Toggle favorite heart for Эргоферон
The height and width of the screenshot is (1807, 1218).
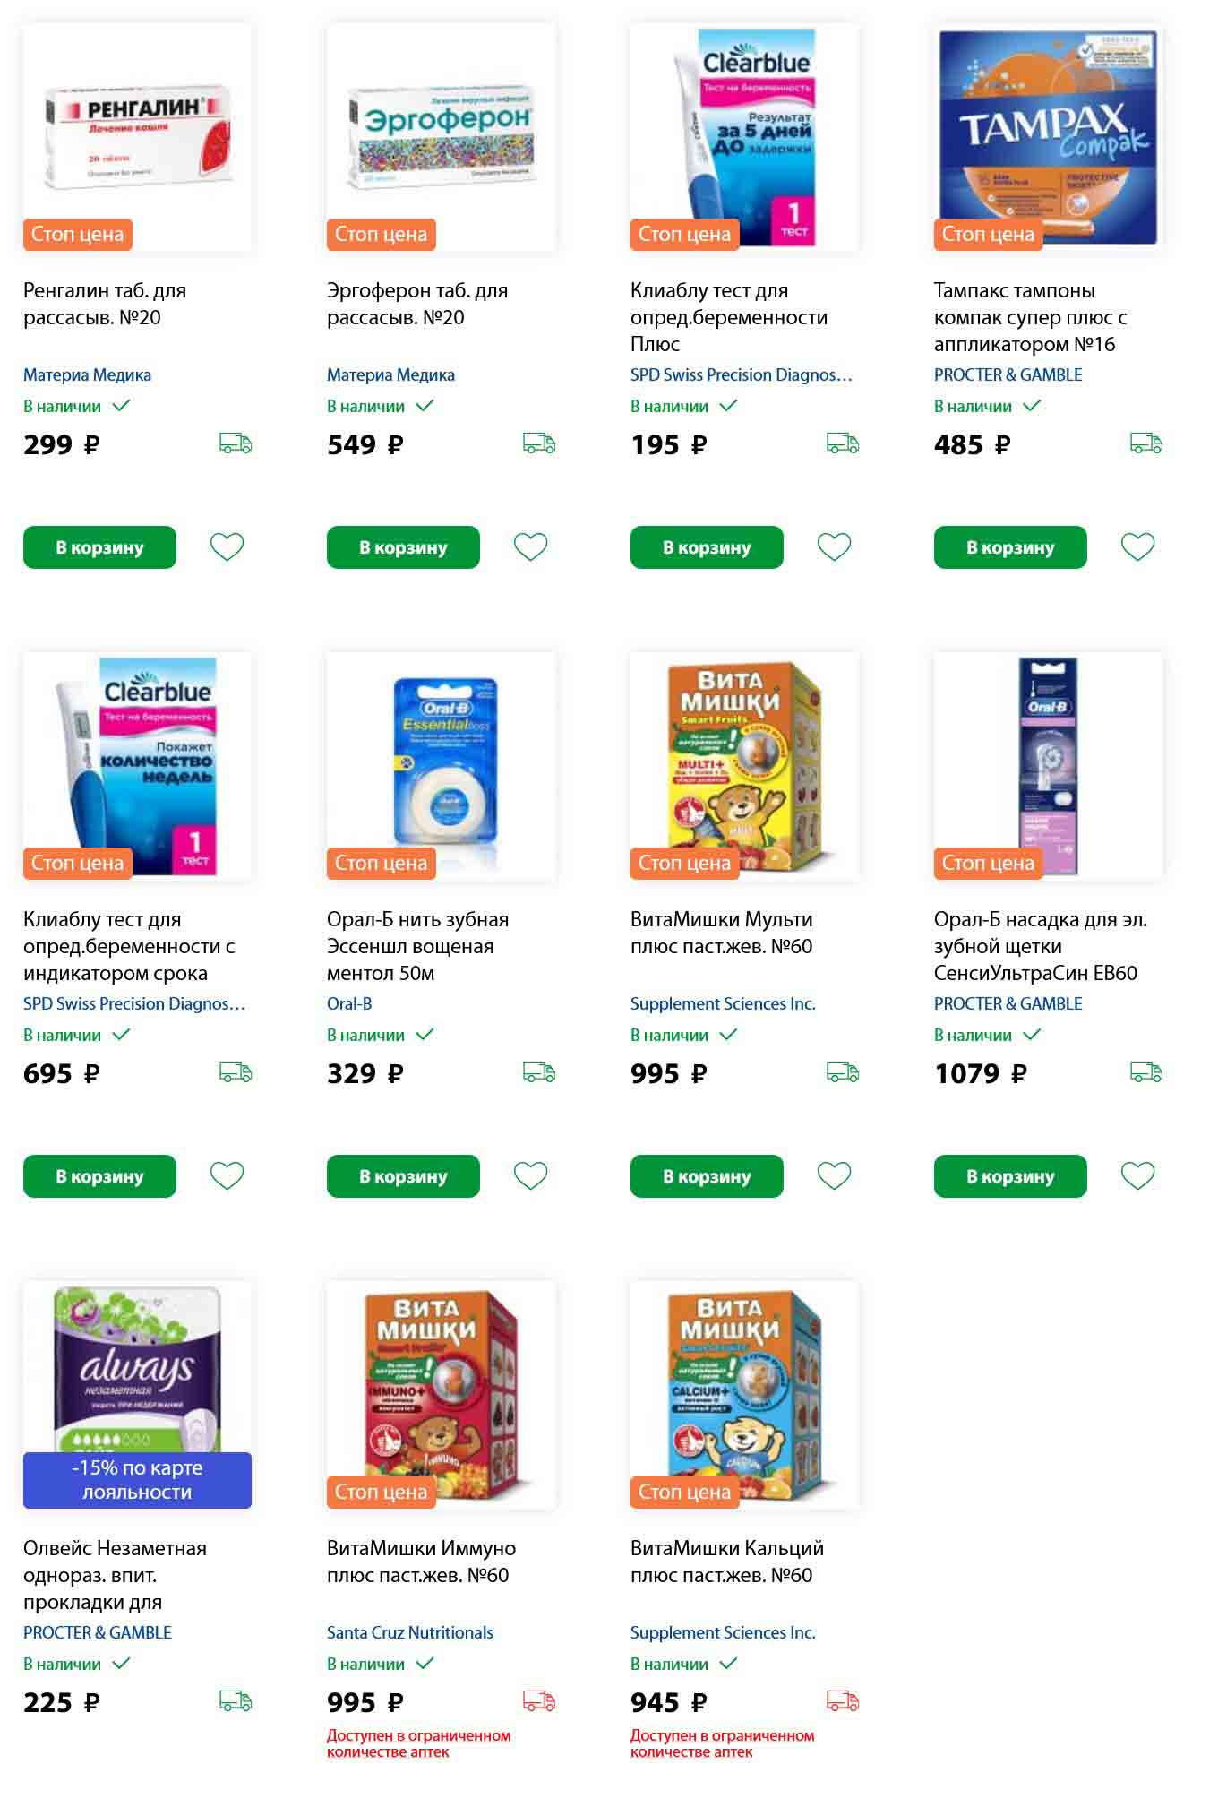530,546
